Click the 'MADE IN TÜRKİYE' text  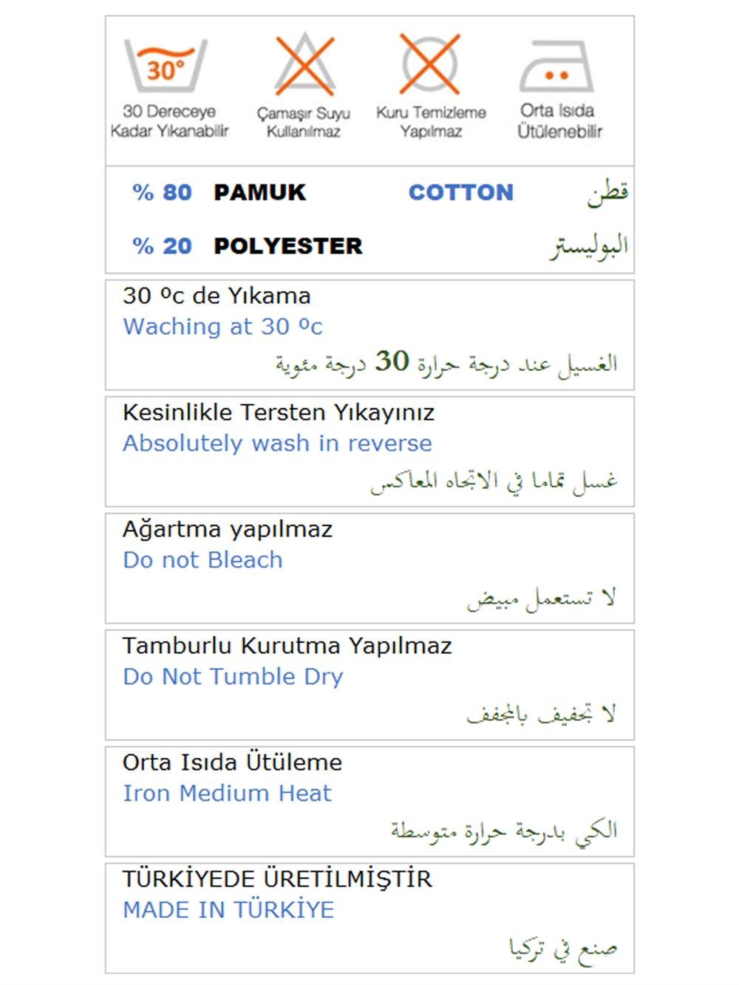click(x=228, y=910)
